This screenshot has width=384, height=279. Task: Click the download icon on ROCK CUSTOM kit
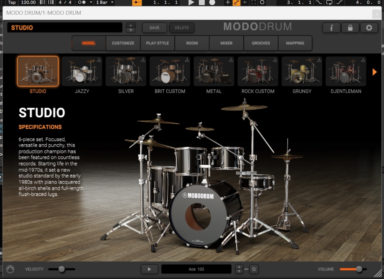(x=275, y=60)
